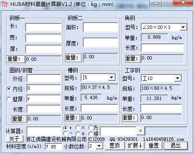Open the 关于 about dialog
This screenshot has width=194, height=154.
pyautogui.click(x=14, y=139)
